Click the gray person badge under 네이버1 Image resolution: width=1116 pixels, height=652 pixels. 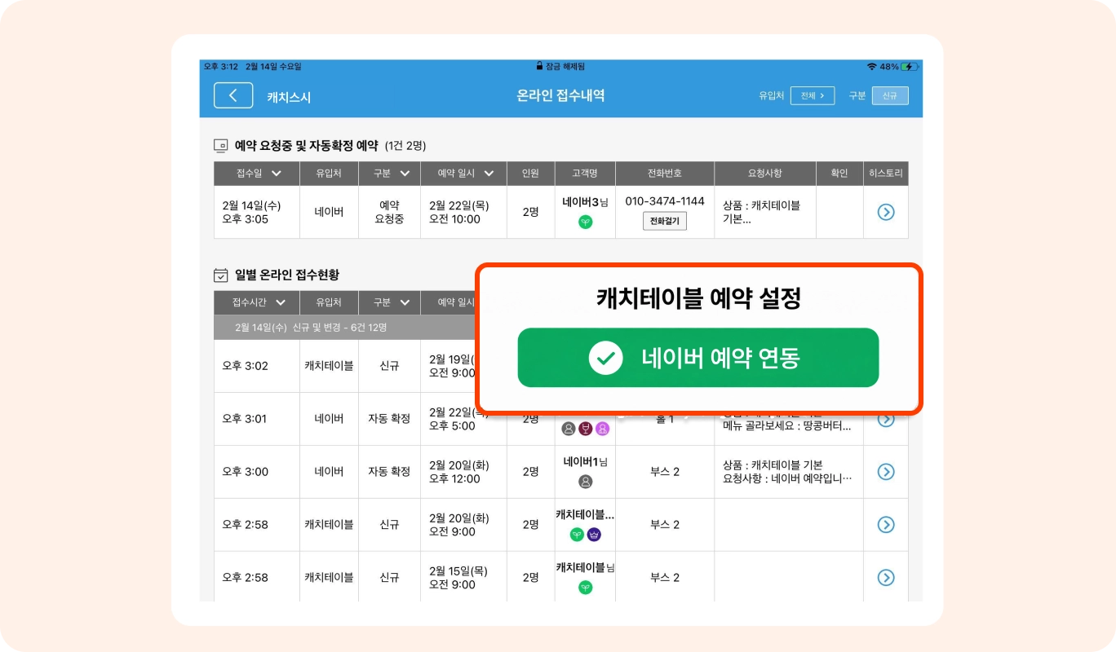pos(585,482)
